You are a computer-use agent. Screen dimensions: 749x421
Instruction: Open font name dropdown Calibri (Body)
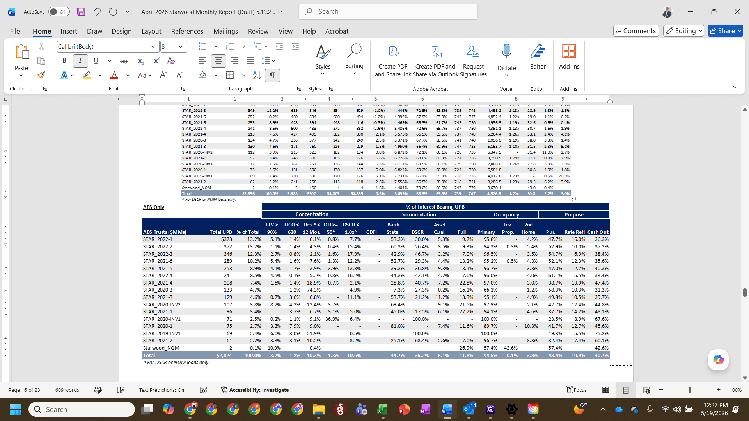coord(153,47)
